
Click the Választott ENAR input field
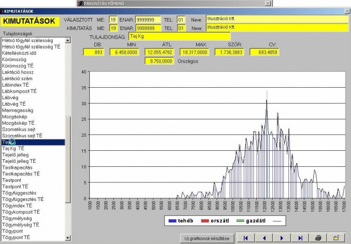pos(148,20)
